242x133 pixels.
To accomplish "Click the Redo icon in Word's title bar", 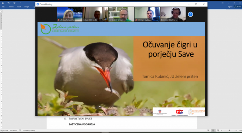I will 14,3.
